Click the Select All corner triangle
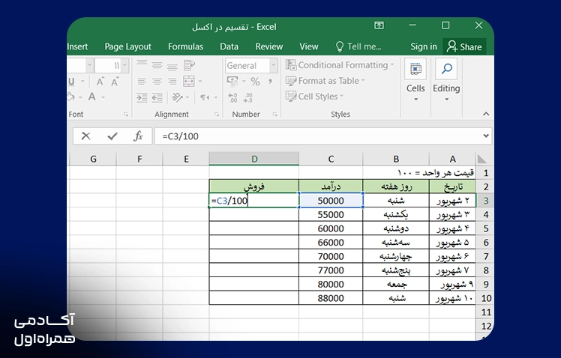561x358 pixels. [x=482, y=159]
